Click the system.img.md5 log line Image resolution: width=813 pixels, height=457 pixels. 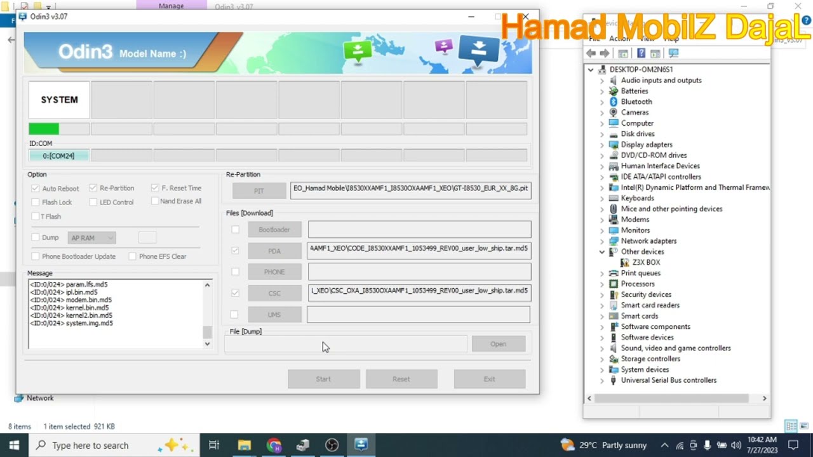tap(71, 323)
